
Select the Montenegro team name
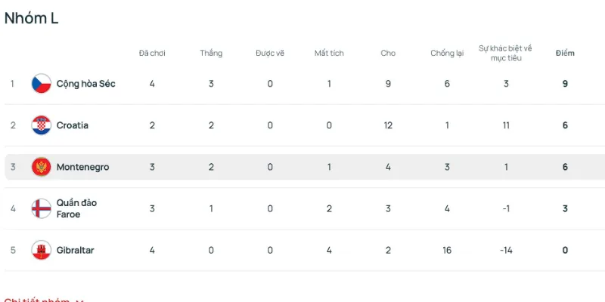(82, 167)
